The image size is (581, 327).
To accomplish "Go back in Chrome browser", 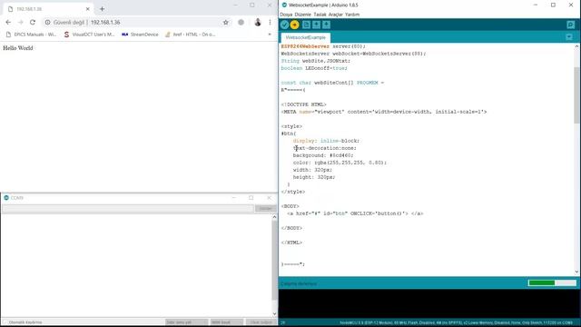I will tap(8, 22).
